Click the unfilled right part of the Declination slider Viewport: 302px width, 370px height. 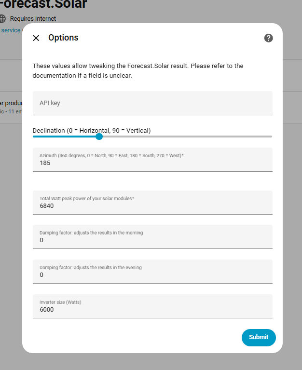[193, 137]
